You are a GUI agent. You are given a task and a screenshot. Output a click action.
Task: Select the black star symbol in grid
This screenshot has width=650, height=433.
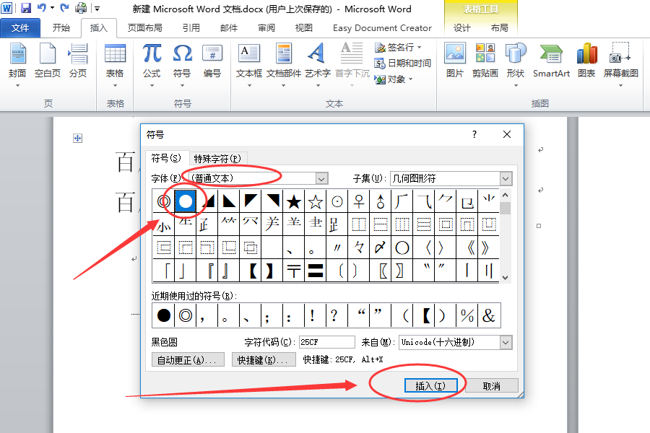(x=294, y=201)
